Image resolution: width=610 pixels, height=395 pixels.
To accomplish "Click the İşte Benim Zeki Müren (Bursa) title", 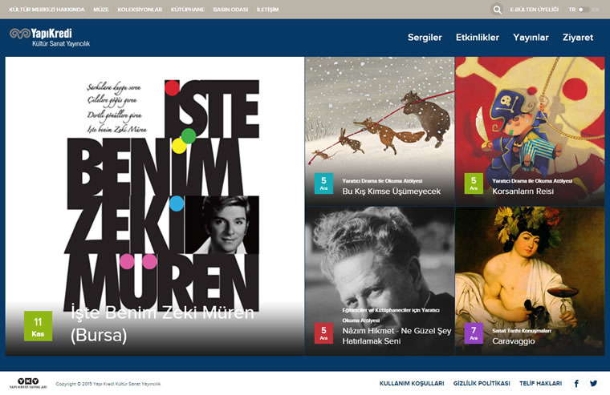I will [162, 324].
